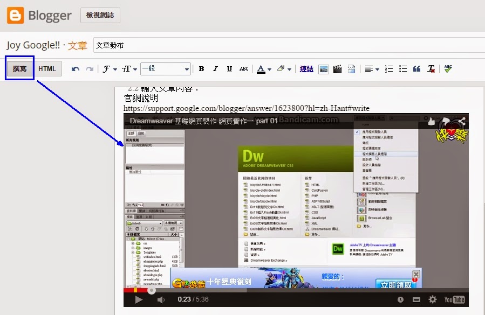Viewport: 485px width, 315px height.
Task: Switch to HTML editing mode
Action: [x=47, y=68]
